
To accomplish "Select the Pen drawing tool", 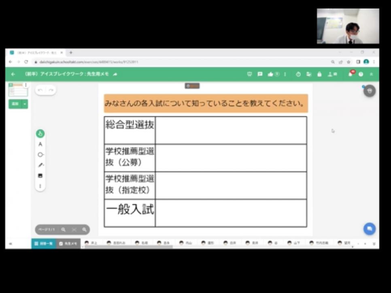I will (x=40, y=165).
